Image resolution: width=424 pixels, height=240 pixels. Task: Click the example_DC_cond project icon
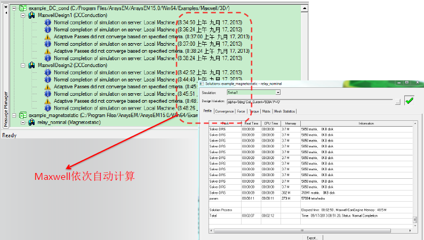tap(22, 9)
